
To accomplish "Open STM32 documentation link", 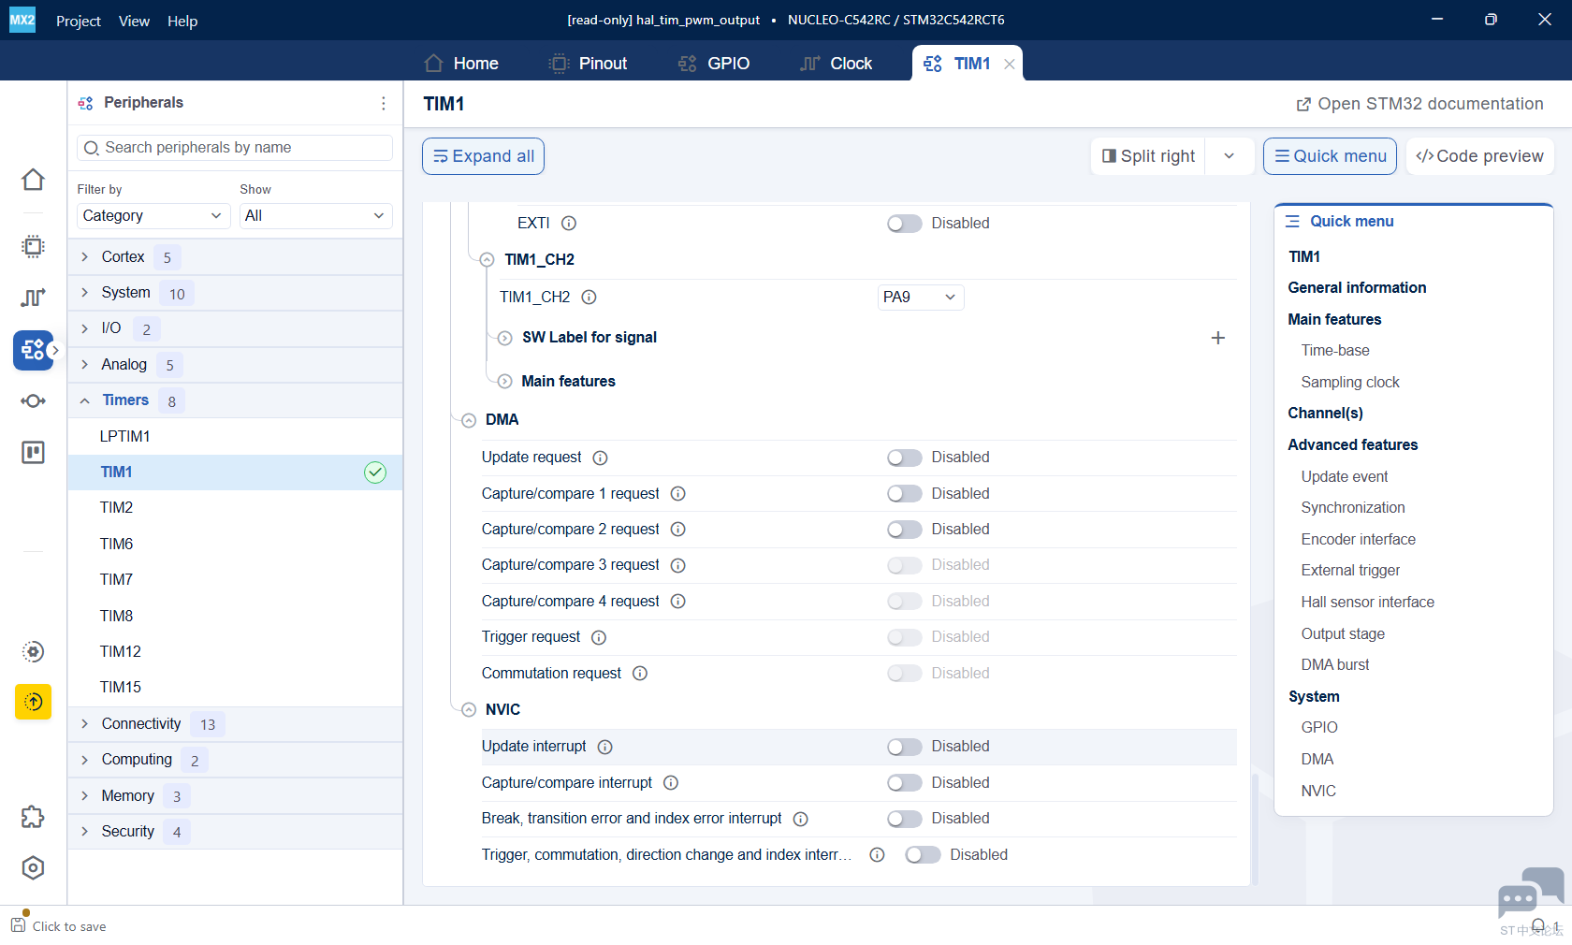I will point(1419,104).
